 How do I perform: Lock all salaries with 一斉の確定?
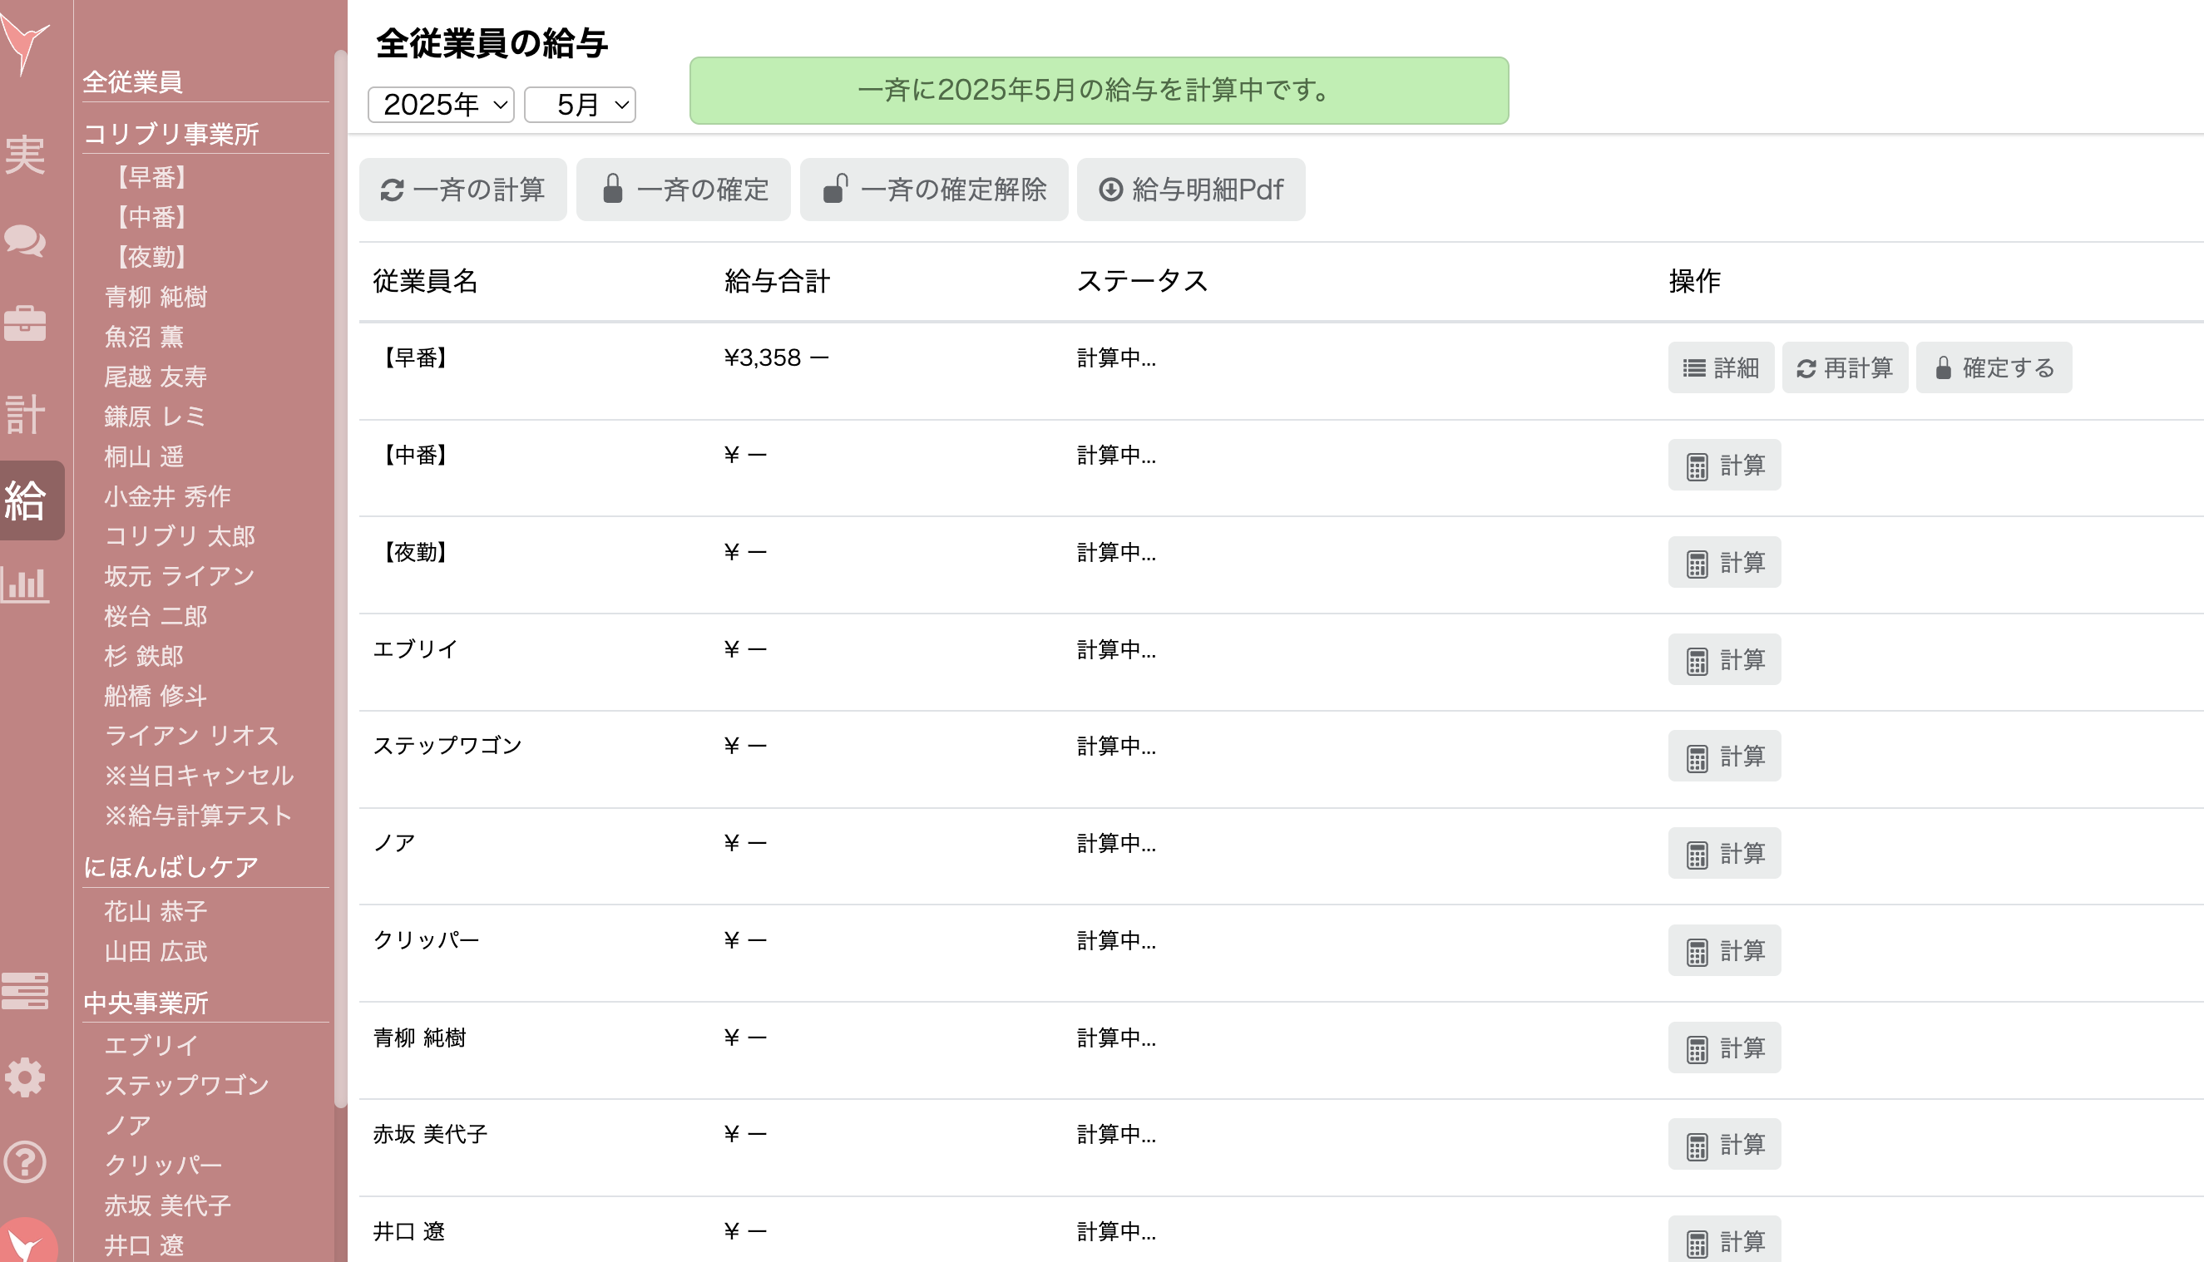coord(683,190)
